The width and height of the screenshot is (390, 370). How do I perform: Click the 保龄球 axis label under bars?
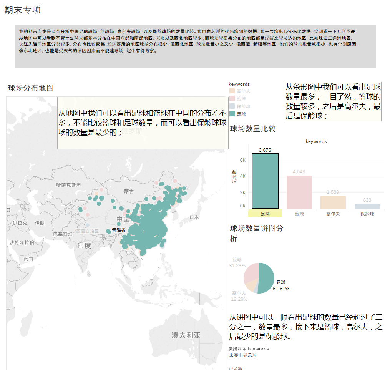[x=367, y=214]
